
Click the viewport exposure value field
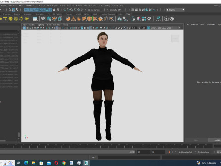click(134, 28)
